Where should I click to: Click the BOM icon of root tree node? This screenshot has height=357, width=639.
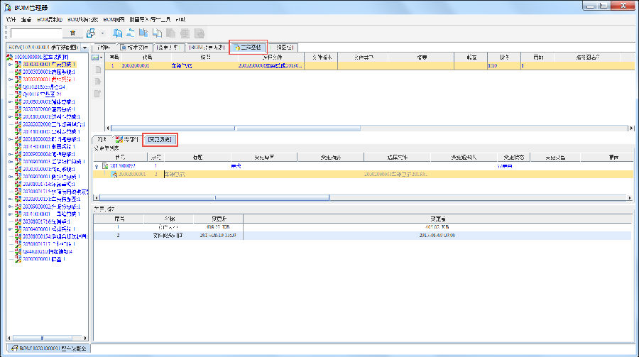[9, 57]
